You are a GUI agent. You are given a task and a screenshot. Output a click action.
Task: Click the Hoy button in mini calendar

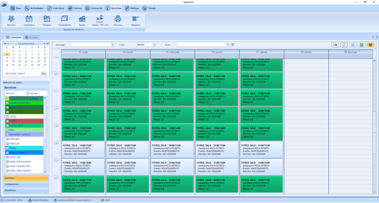point(44,73)
